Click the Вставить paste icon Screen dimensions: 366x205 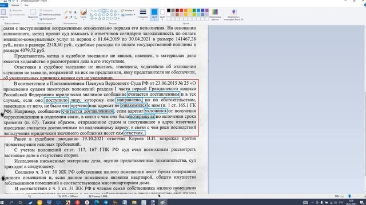click(x=3, y=13)
